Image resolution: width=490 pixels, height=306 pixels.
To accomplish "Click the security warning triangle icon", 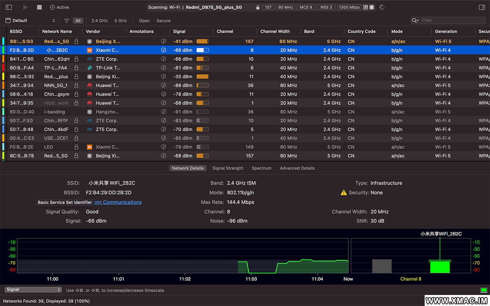I will tap(343, 193).
